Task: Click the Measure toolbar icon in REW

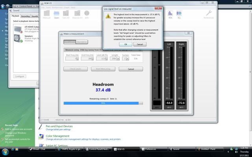Action: coord(46,15)
